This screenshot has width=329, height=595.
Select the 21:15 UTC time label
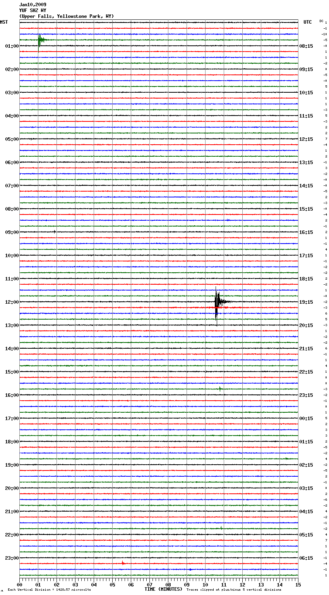[x=306, y=349]
